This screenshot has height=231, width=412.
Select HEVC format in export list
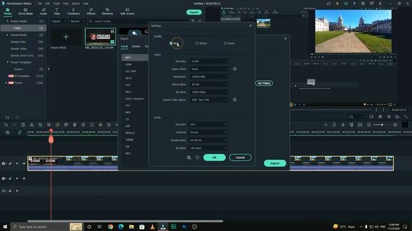pyautogui.click(x=129, y=78)
